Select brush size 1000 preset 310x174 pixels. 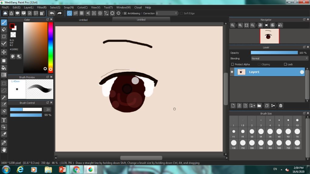click(x=297, y=144)
